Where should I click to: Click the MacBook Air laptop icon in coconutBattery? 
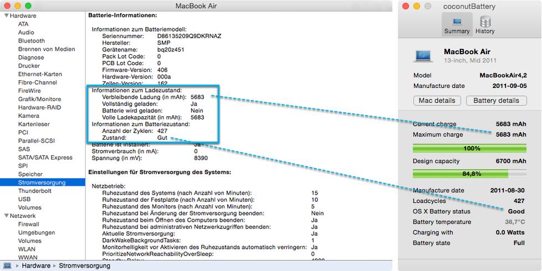[x=423, y=56]
